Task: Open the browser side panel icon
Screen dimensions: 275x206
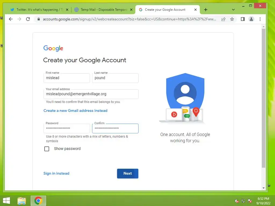Action: (243, 19)
